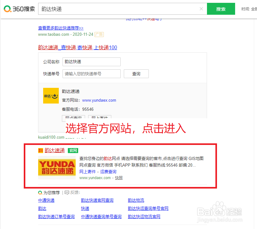Viewport: 257px width, 229px height.
Task: Open recommended search 韵达快运查询单号官网
Action: pyautogui.click(x=148, y=208)
